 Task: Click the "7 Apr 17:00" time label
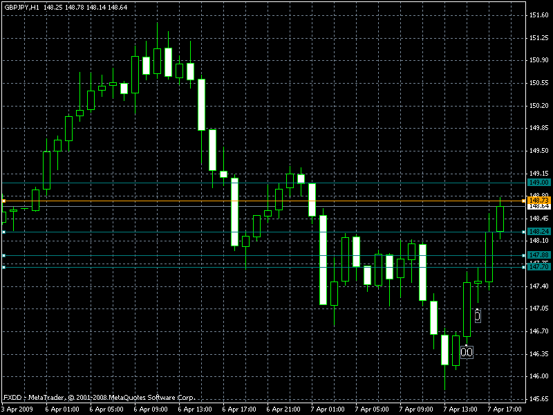coord(505,409)
